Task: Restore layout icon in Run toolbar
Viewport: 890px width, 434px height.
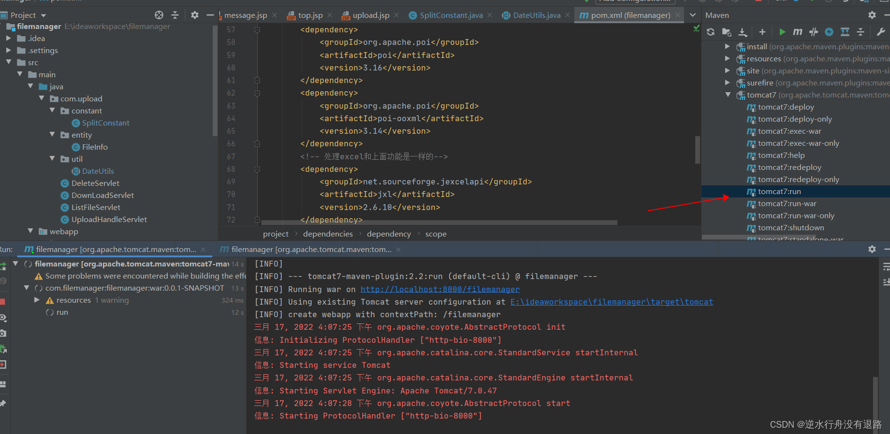Action: pyautogui.click(x=3, y=384)
